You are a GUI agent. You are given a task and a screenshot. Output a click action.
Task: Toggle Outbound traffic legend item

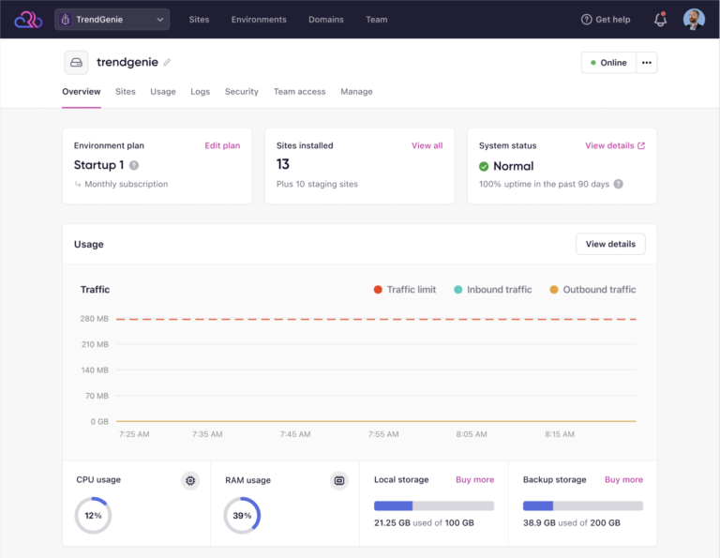pos(592,290)
